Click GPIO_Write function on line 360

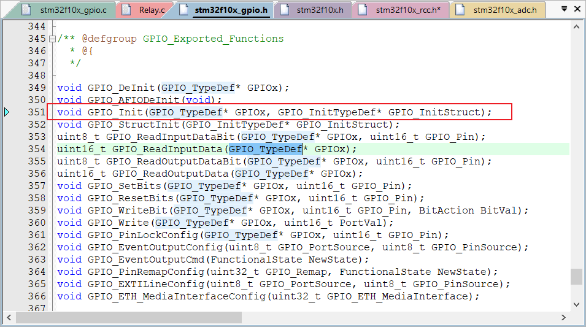(118, 223)
